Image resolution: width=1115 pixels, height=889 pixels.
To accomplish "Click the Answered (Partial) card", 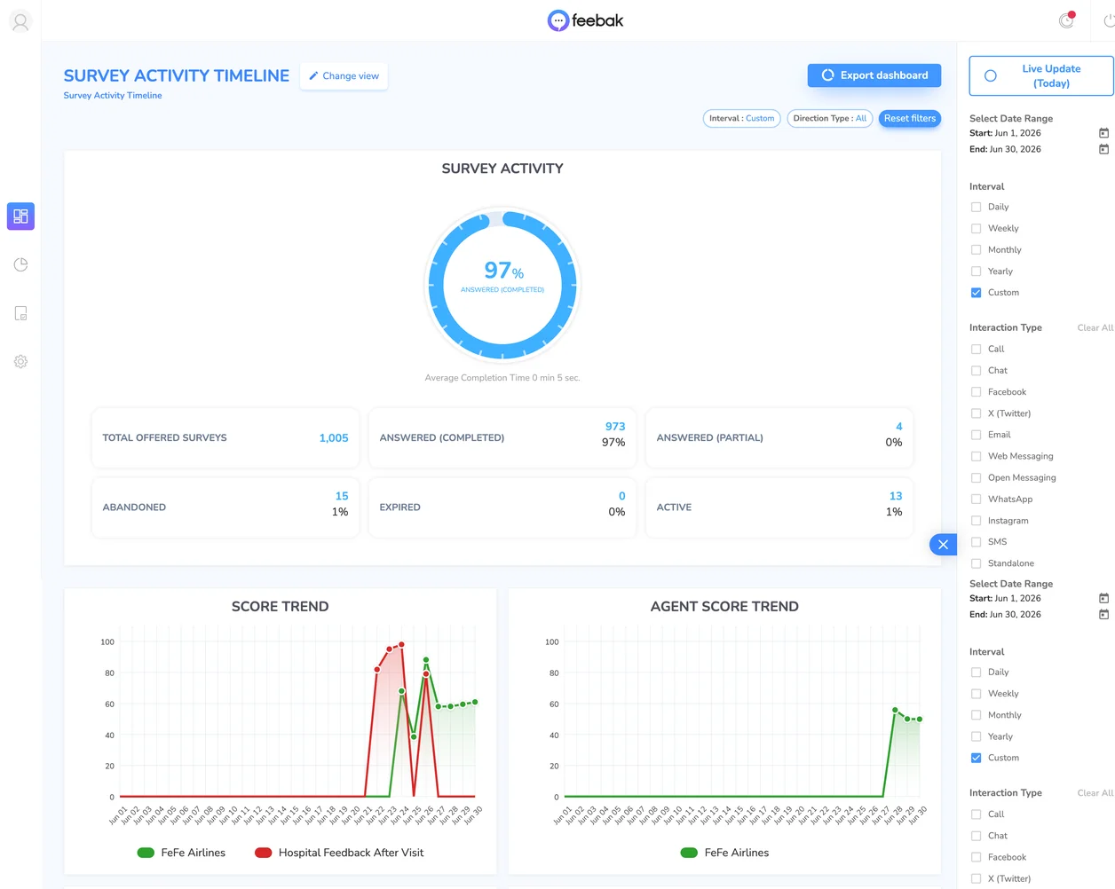I will tap(779, 437).
